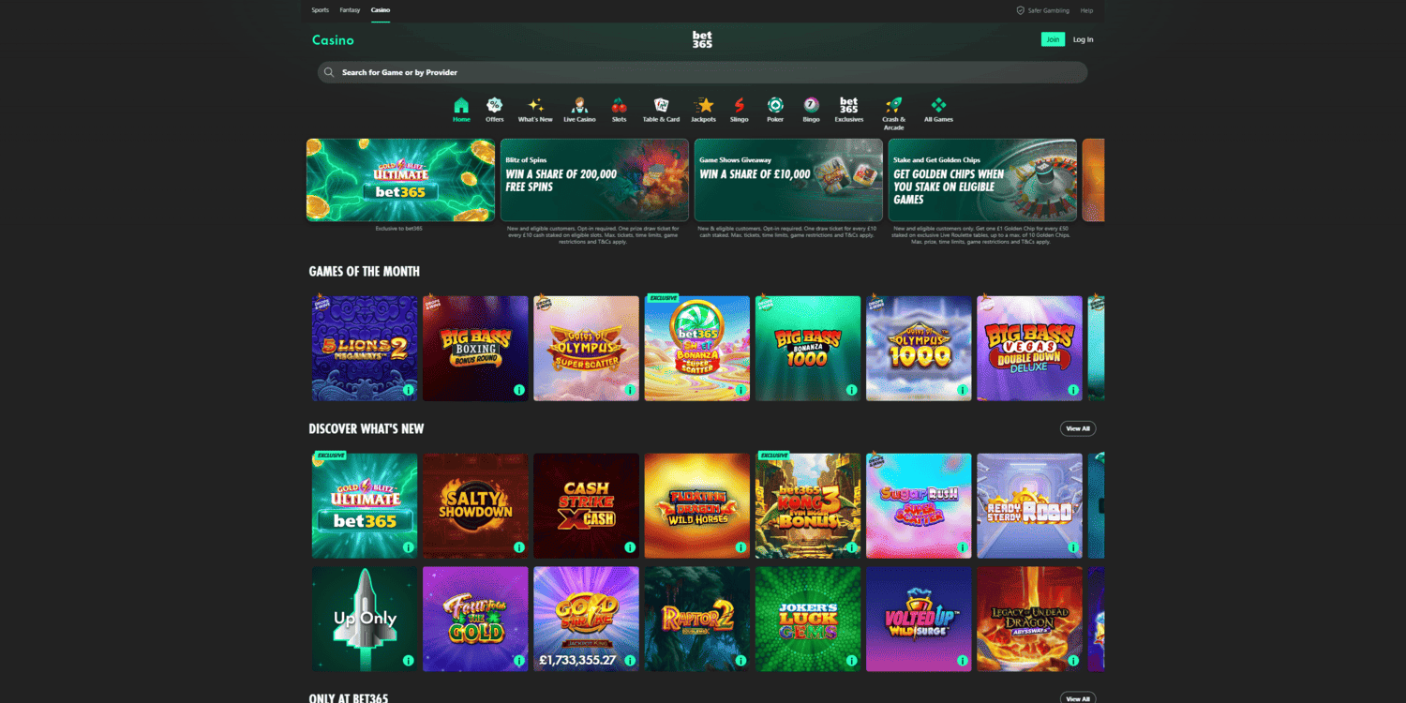This screenshot has width=1406, height=703.
Task: Open the Bingo category icon
Action: (811, 106)
